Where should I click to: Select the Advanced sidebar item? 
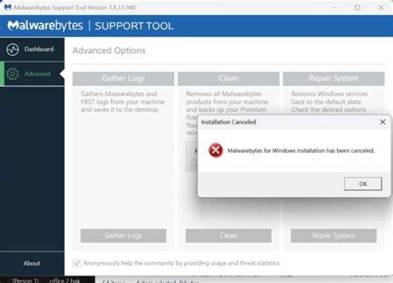point(32,74)
